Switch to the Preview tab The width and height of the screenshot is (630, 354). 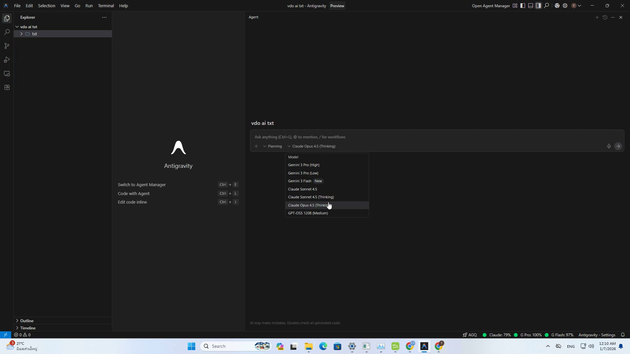click(x=337, y=6)
